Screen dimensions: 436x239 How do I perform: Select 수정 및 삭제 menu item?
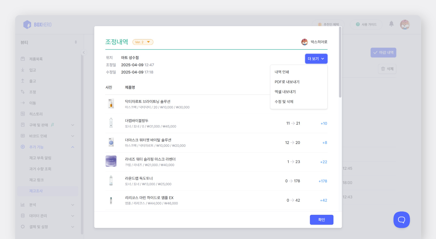pos(299,102)
